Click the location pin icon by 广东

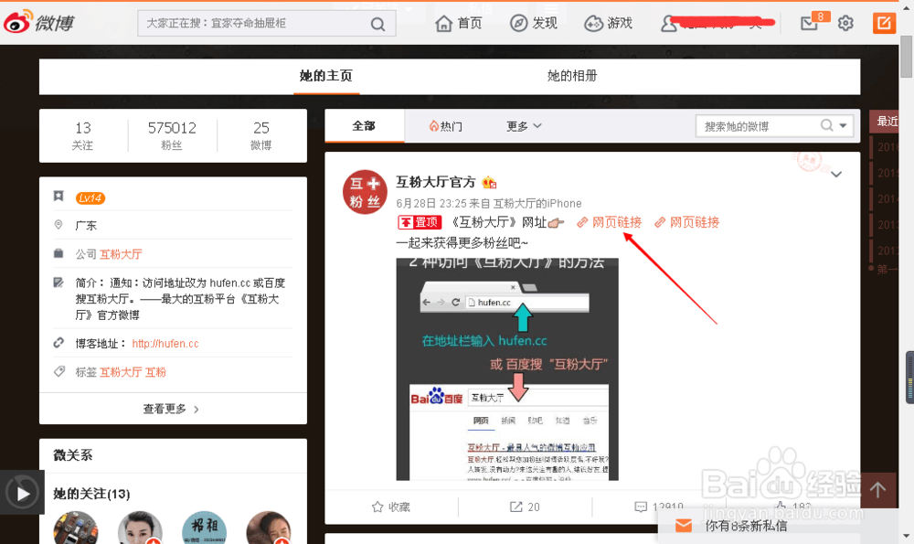(58, 225)
